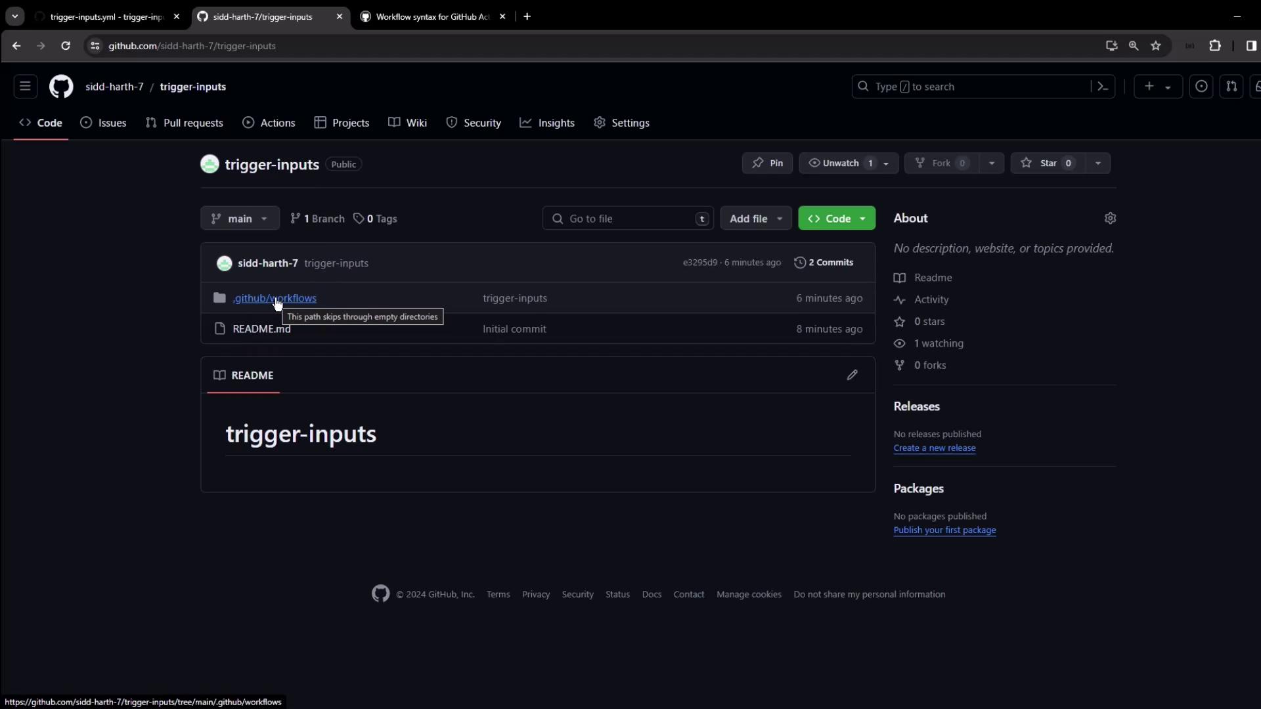Expand the main branch dropdown
Image resolution: width=1261 pixels, height=709 pixels.
coord(240,219)
